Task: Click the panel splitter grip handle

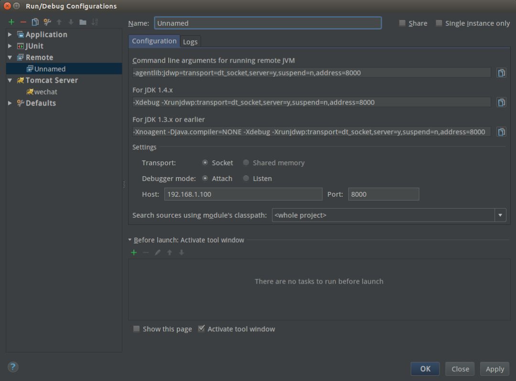Action: pos(124,184)
